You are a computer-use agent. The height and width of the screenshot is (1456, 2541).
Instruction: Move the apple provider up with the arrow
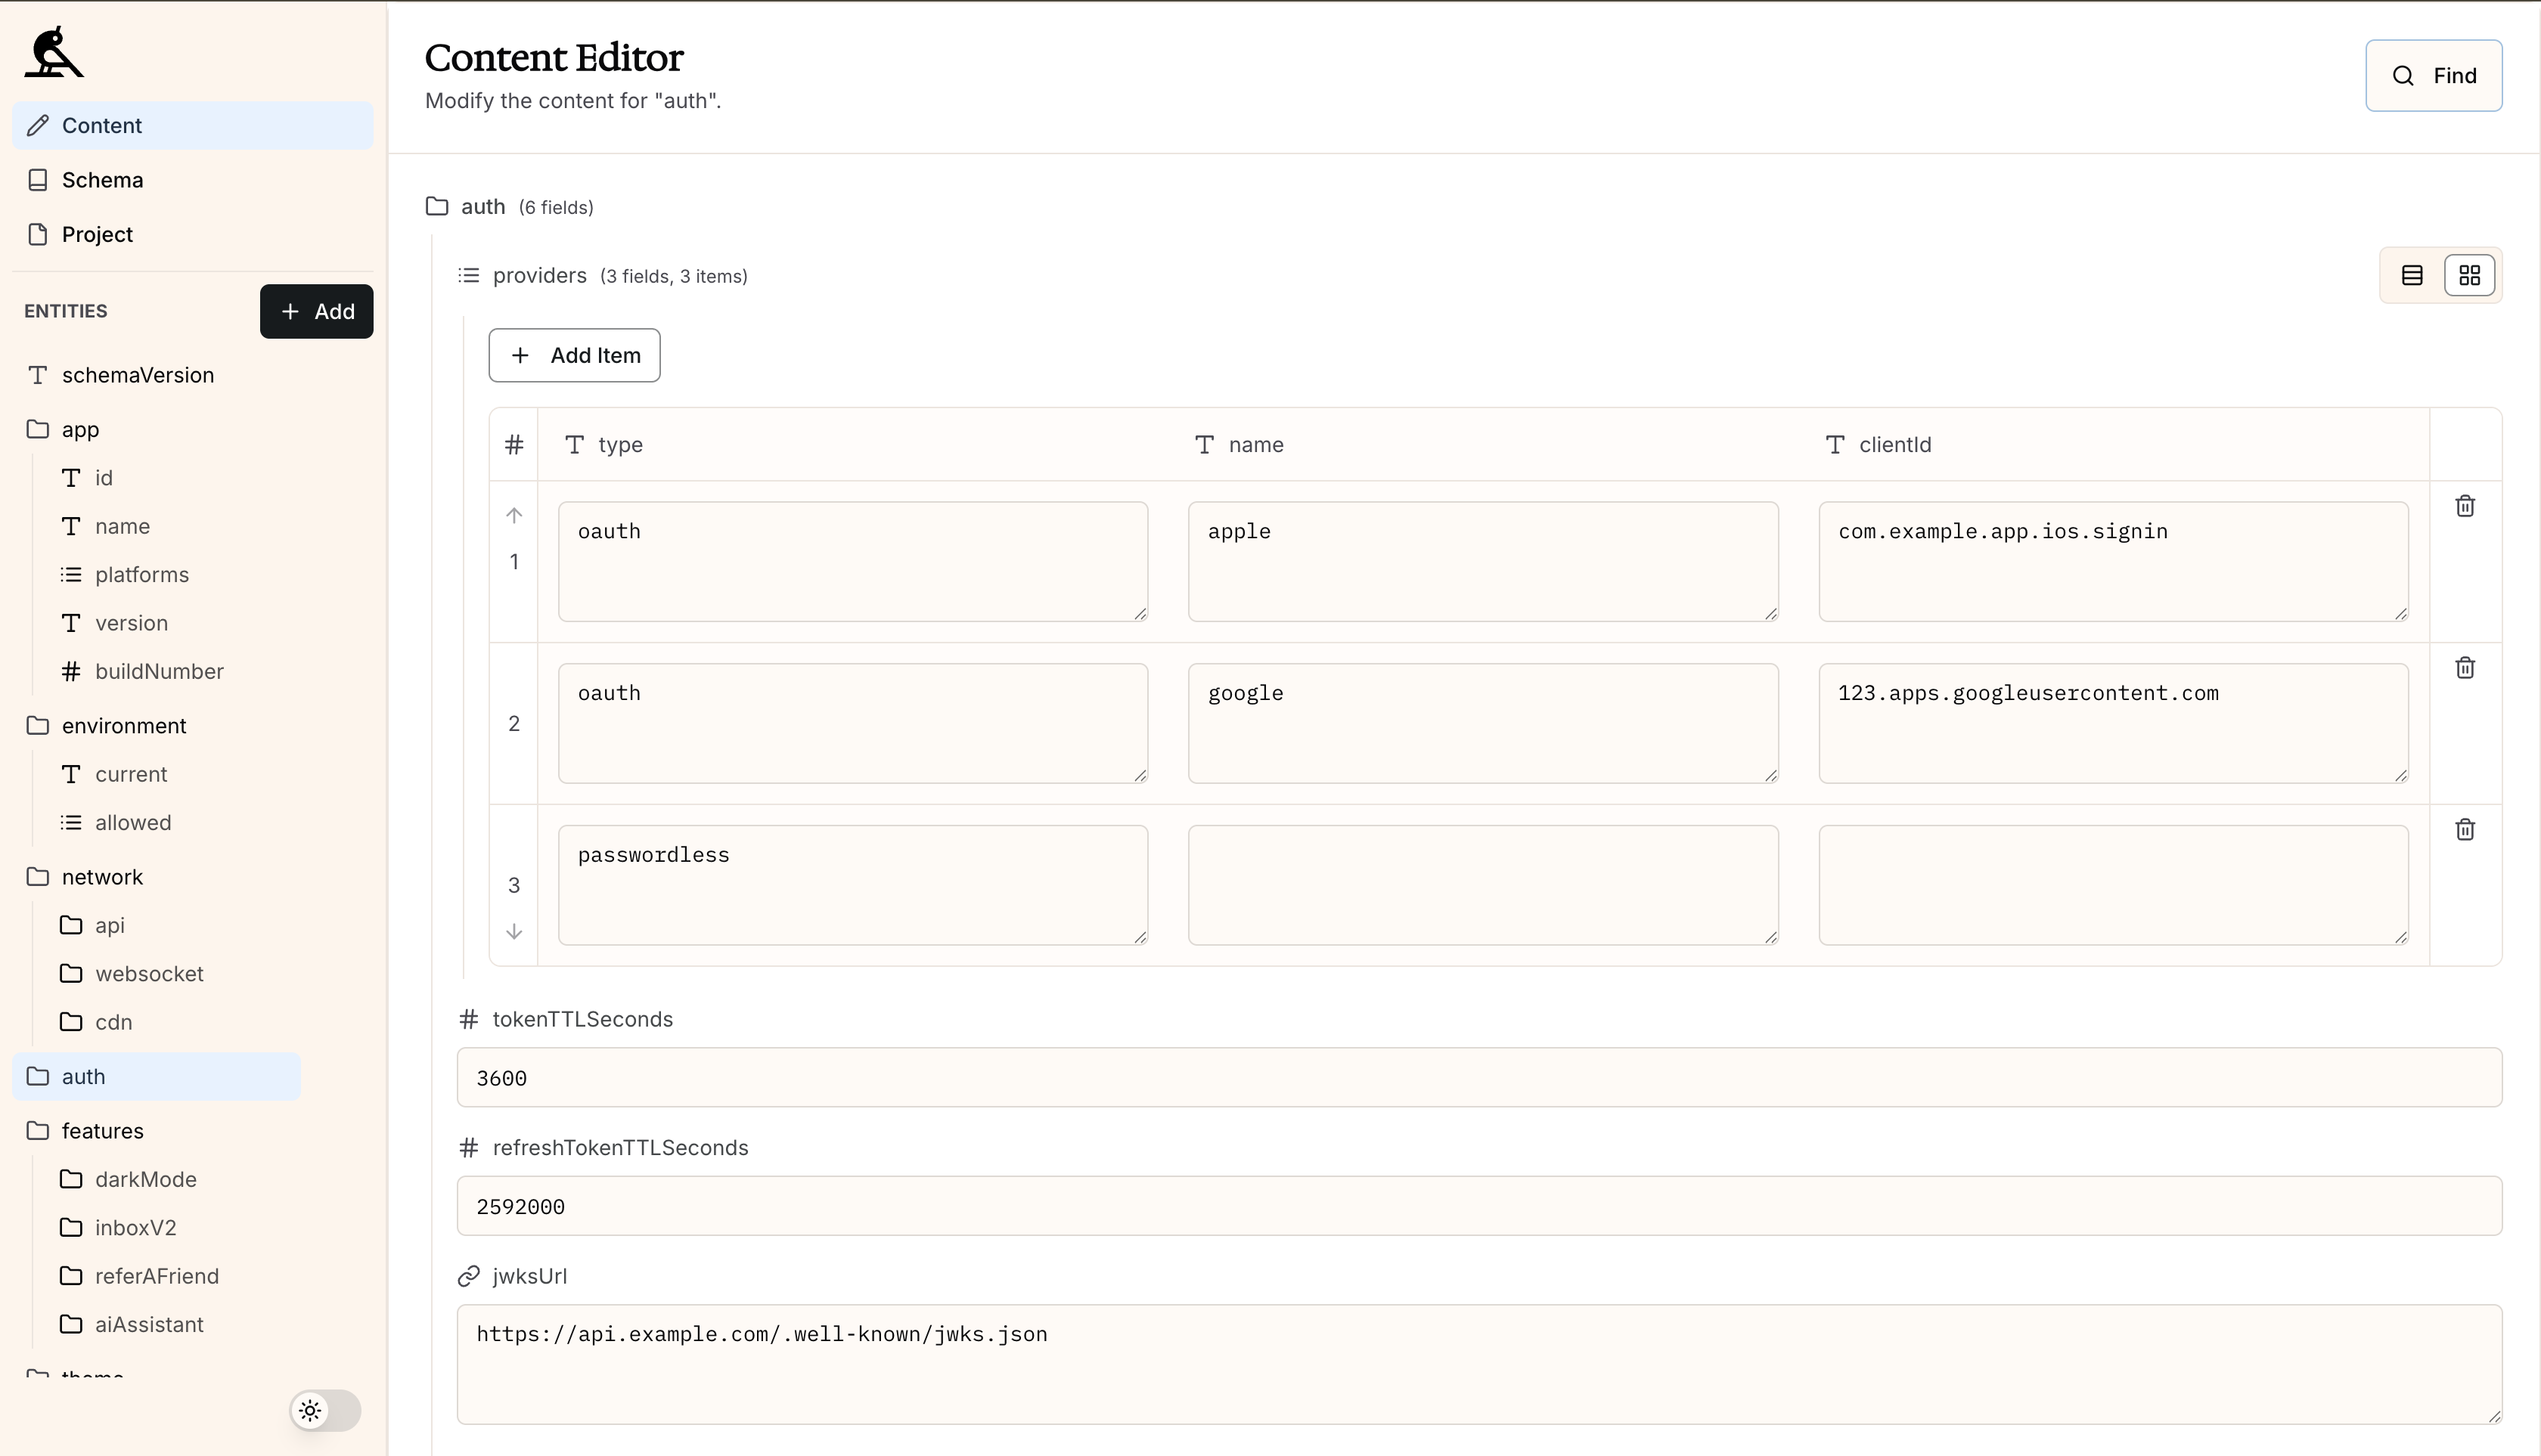pos(514,515)
